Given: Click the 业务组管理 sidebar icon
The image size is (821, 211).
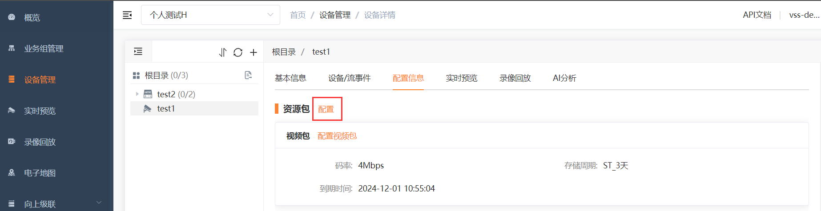Looking at the screenshot, I should pos(12,48).
